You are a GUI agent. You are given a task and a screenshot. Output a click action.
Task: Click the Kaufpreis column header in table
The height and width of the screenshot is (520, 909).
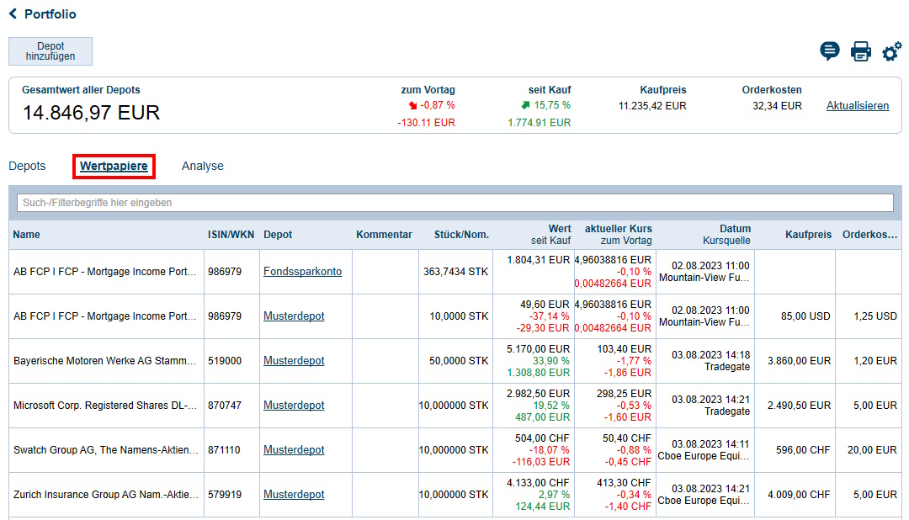tap(807, 235)
